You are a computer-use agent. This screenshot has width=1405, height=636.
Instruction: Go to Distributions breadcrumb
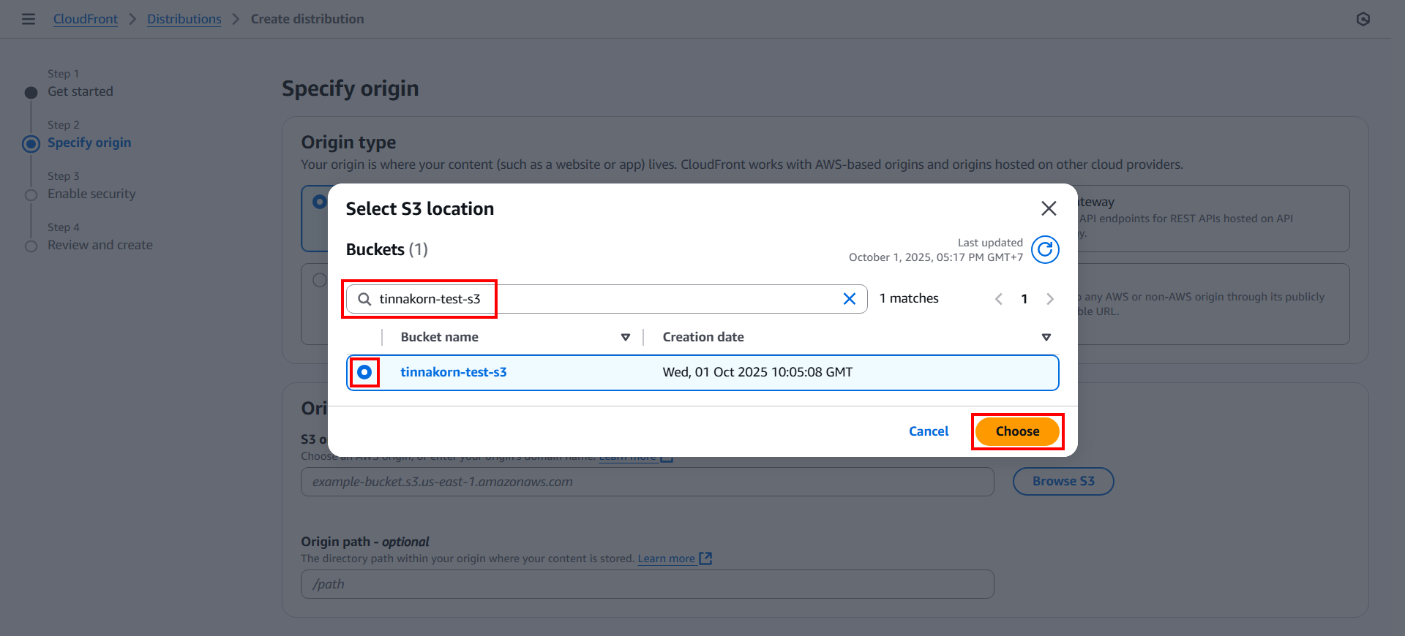click(184, 19)
